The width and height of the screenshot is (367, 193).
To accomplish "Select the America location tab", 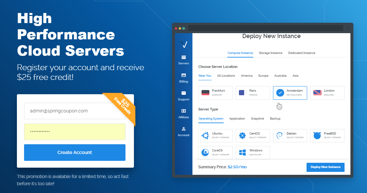I will pyautogui.click(x=247, y=76).
